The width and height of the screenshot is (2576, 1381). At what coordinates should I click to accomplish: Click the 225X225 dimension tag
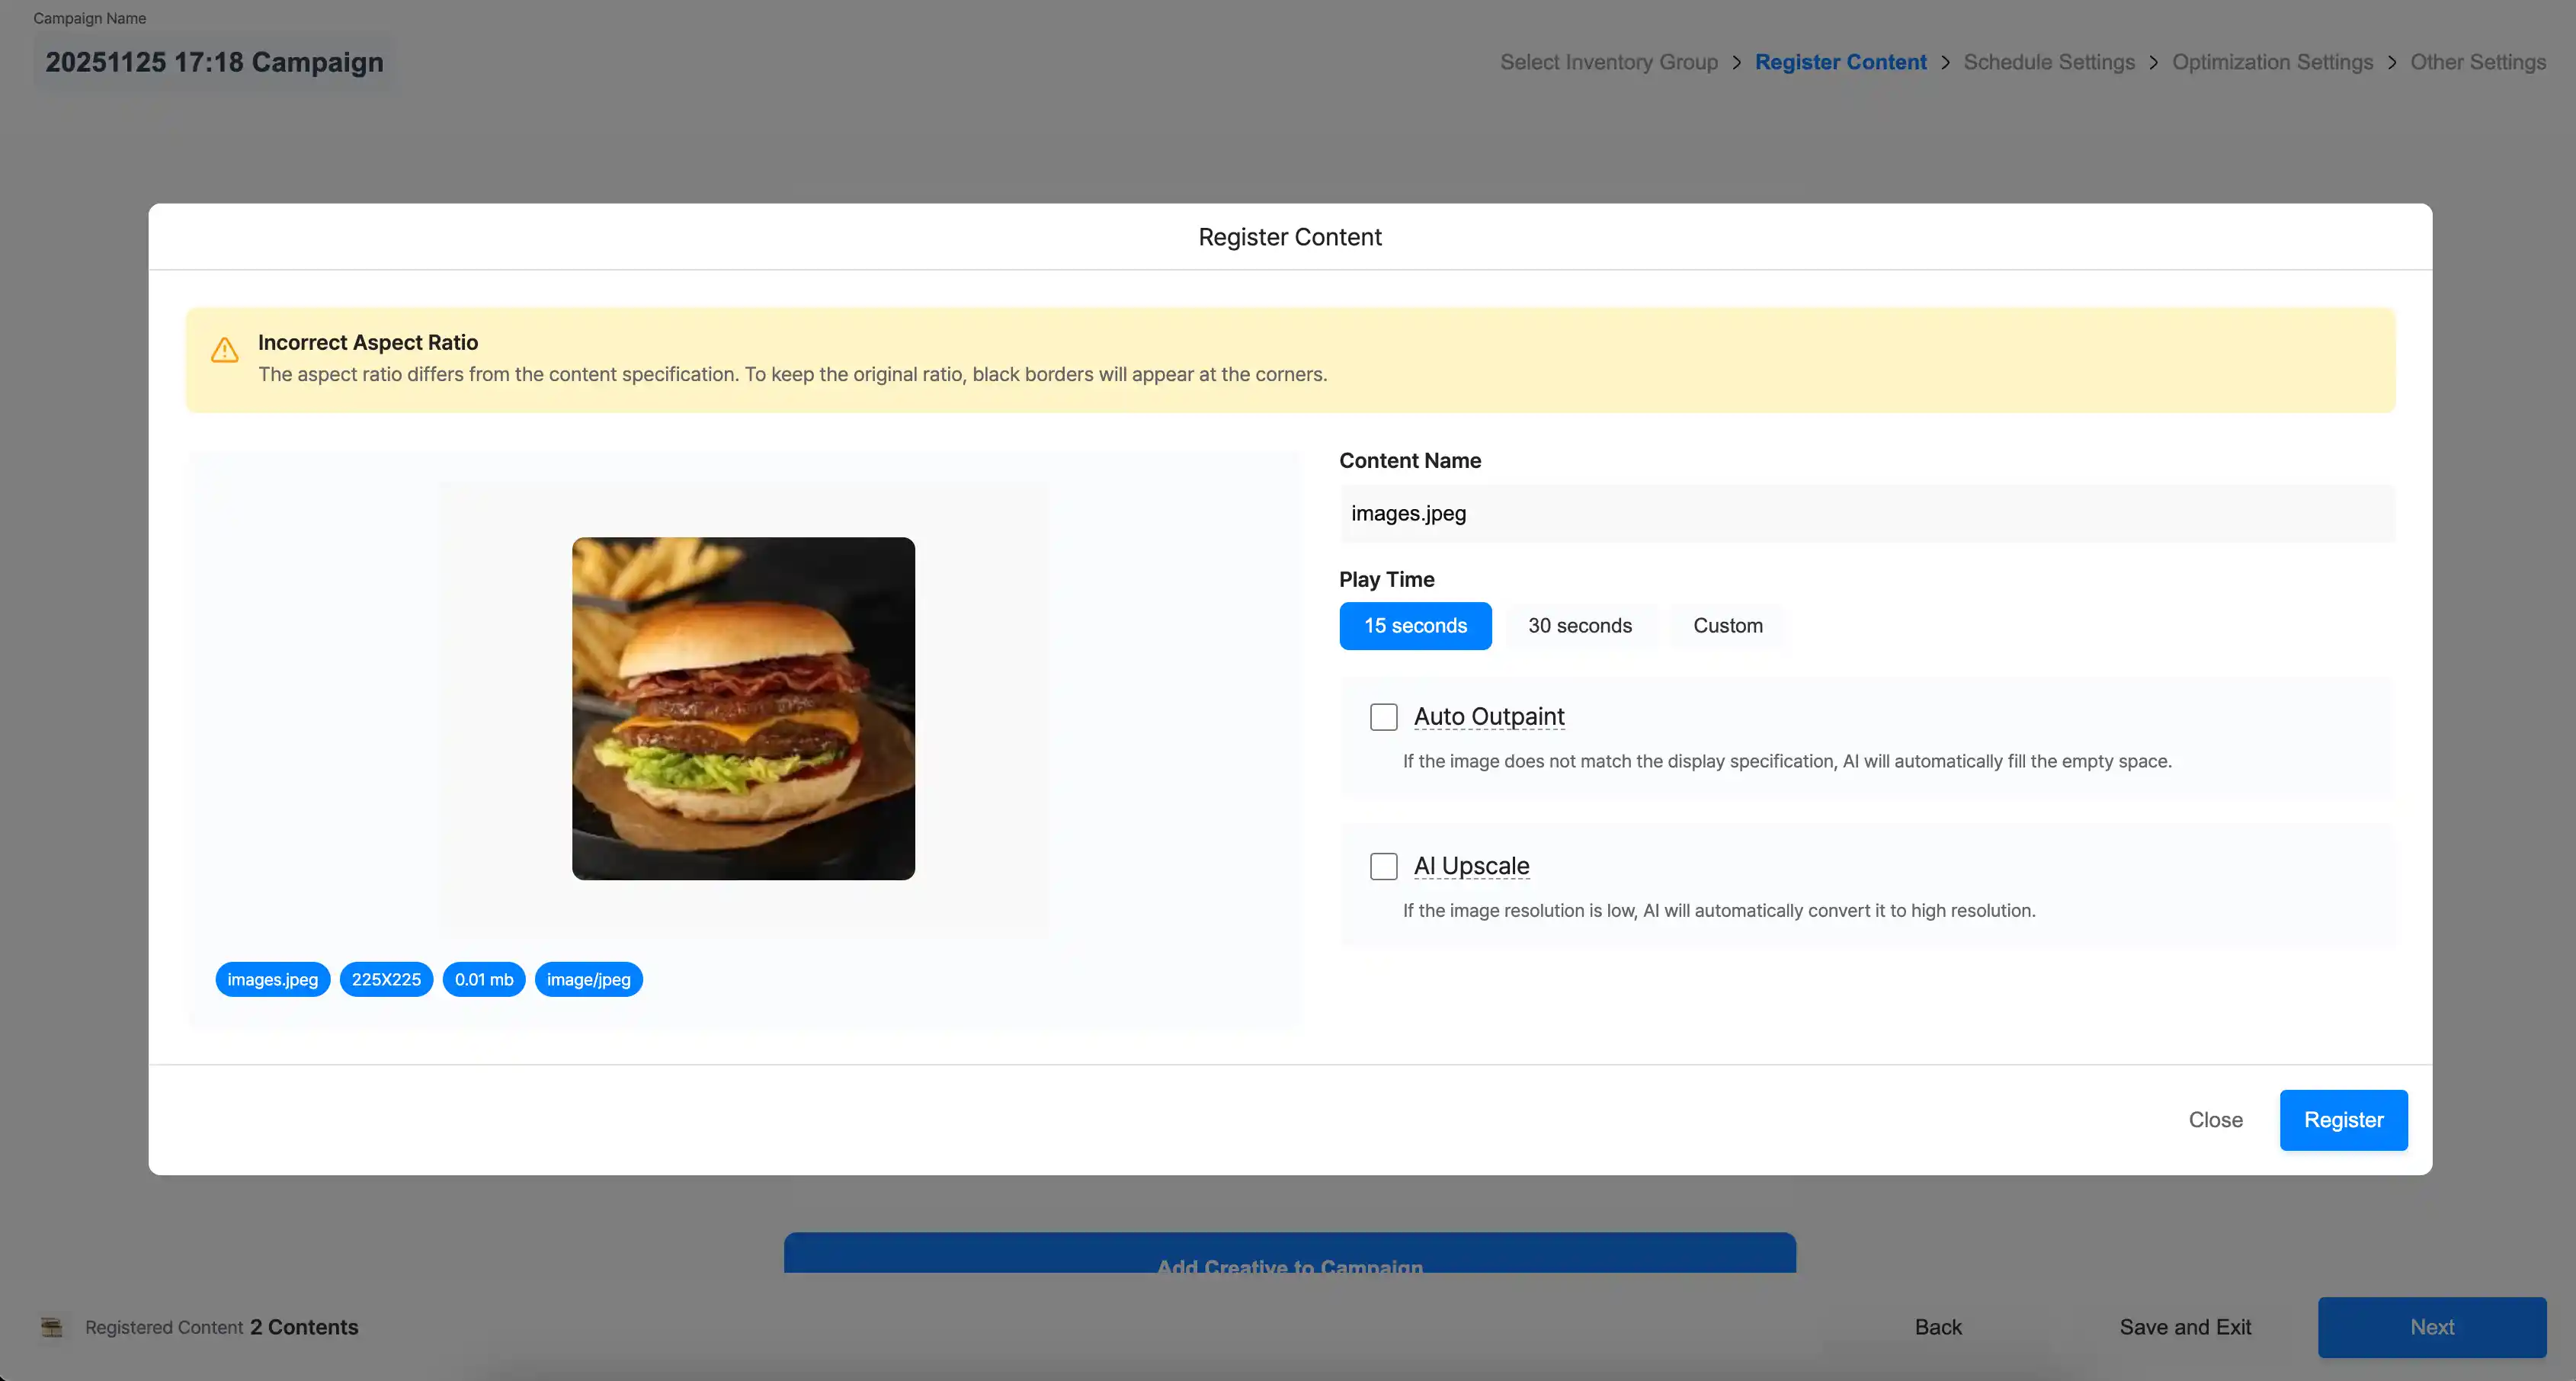(x=386, y=980)
